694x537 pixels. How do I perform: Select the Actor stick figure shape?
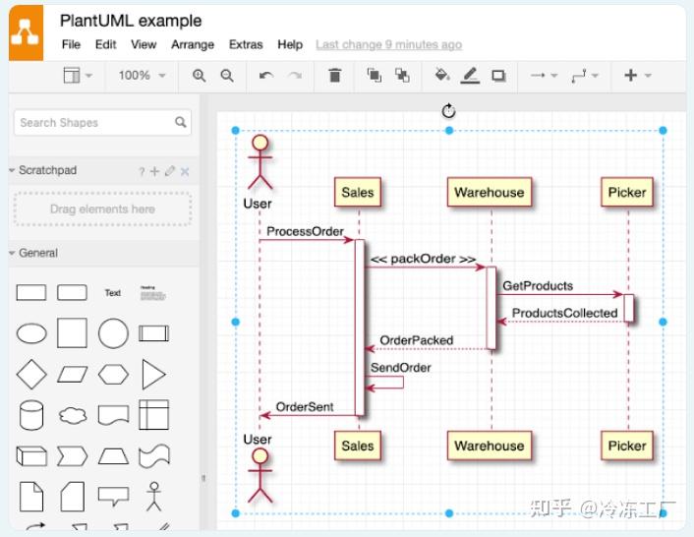[x=153, y=497]
